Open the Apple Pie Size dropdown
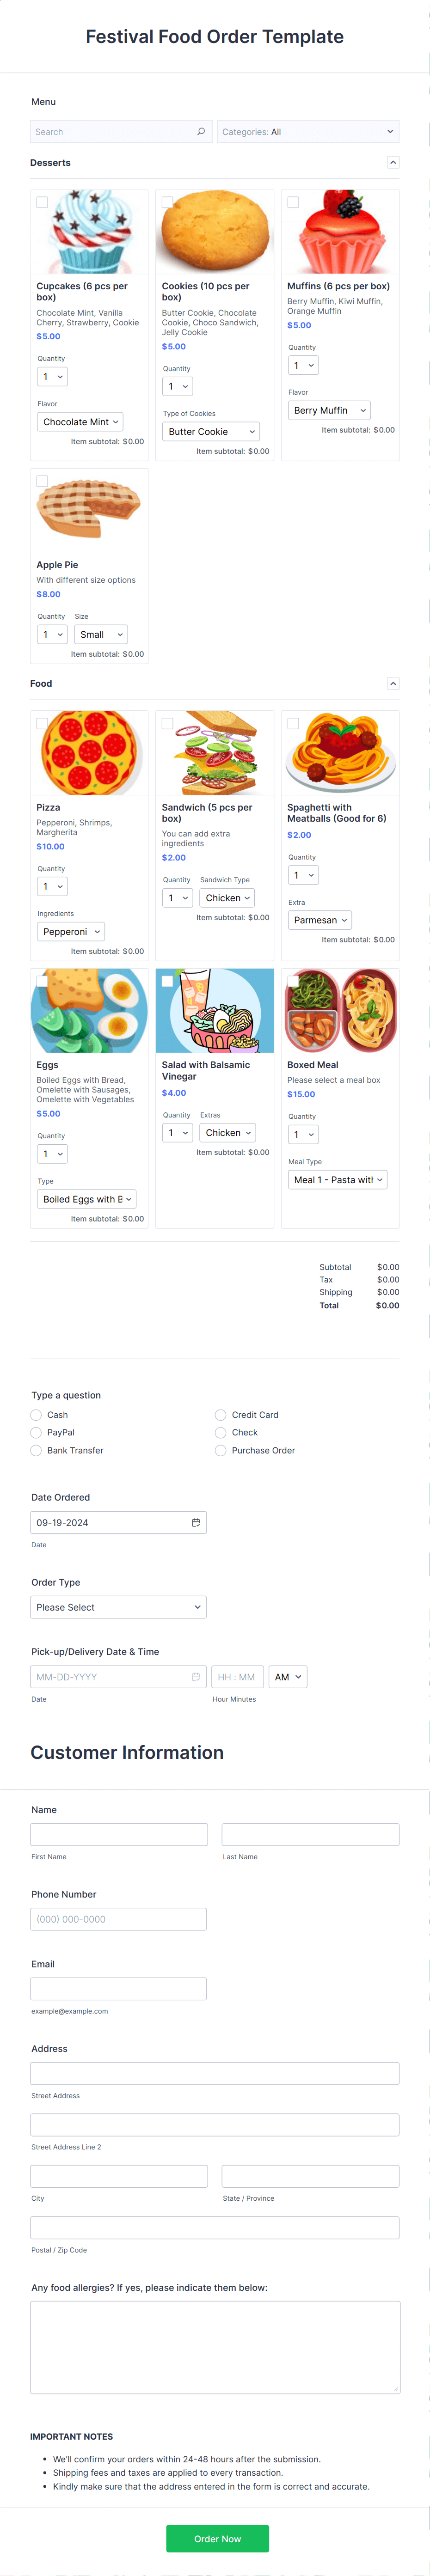 (x=100, y=634)
